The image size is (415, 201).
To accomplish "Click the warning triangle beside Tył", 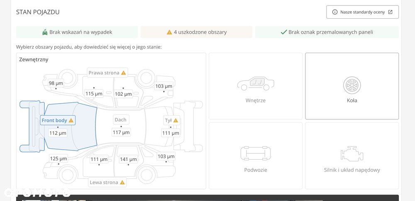I will pyautogui.click(x=176, y=121).
